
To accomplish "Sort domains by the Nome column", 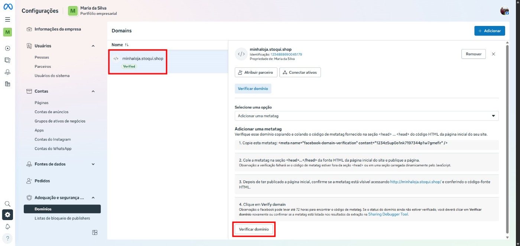I will click(120, 45).
